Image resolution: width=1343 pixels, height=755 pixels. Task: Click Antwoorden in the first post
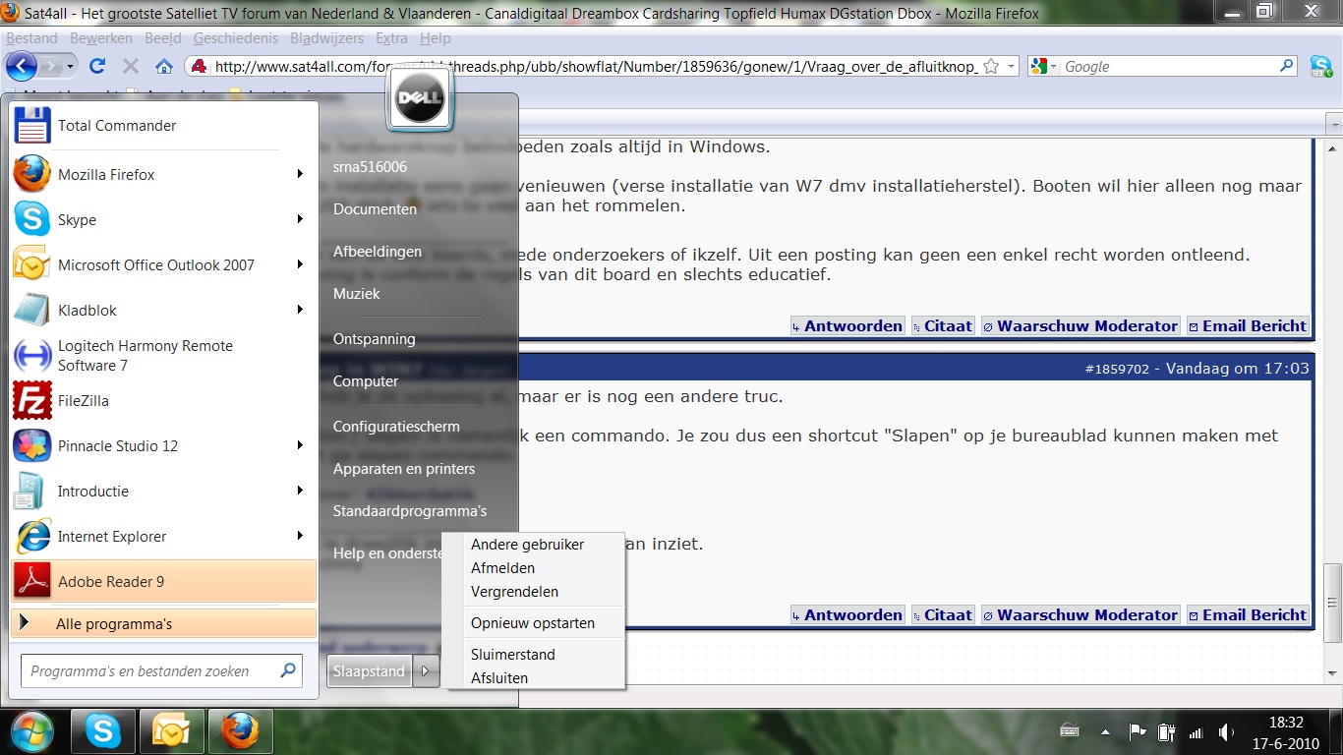[x=847, y=326]
